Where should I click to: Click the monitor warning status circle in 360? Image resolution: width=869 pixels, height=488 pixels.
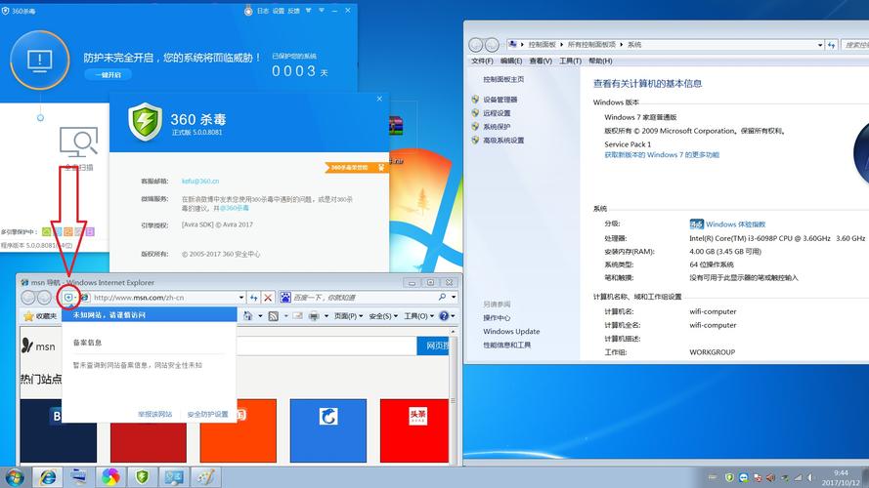(40, 60)
